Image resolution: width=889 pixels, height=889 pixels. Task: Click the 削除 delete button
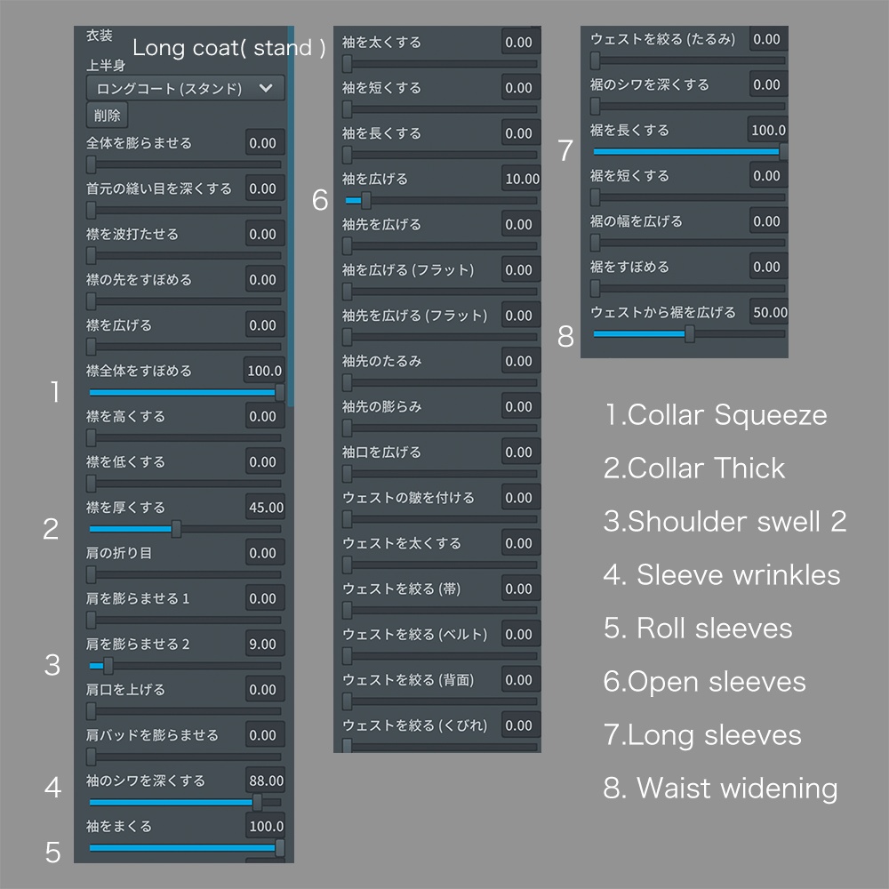click(x=107, y=116)
